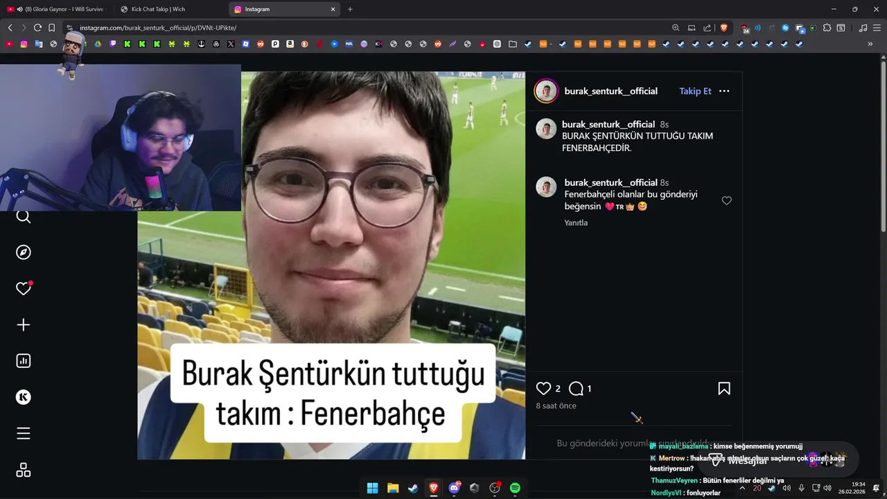Viewport: 887px width, 499px height.
Task: Like the post with the heart icon
Action: pyautogui.click(x=543, y=389)
